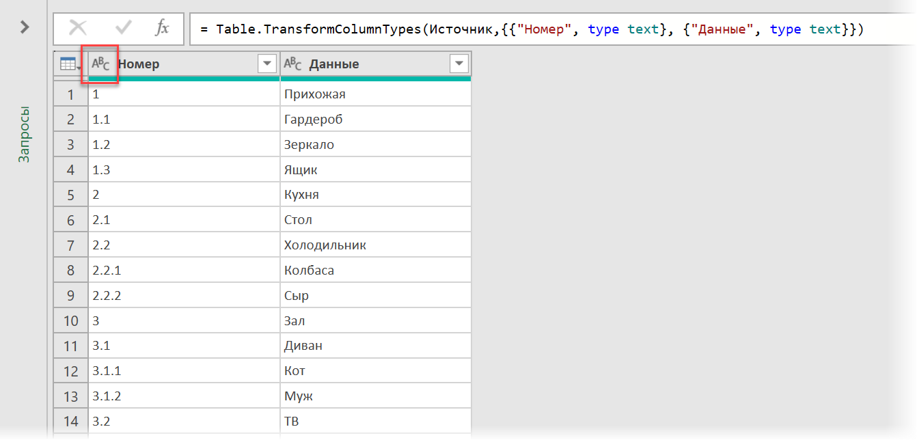Select the Данные column header
Screen dimensions: 917x440
[376, 64]
